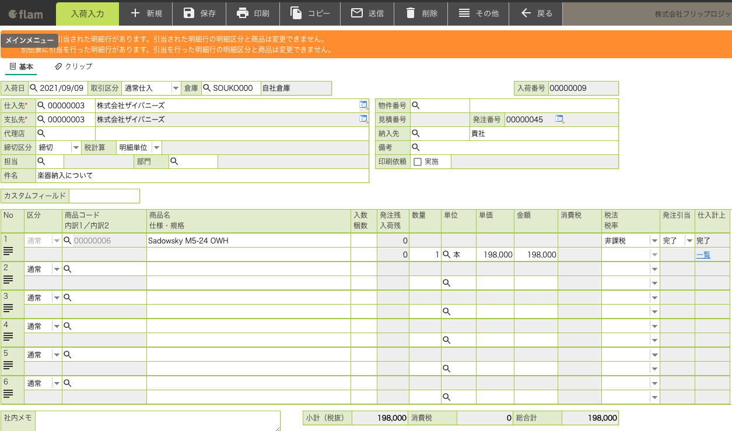732x431 pixels.
Task: Tick the 印刷依頼 実施 checkbox
Action: [x=417, y=162]
